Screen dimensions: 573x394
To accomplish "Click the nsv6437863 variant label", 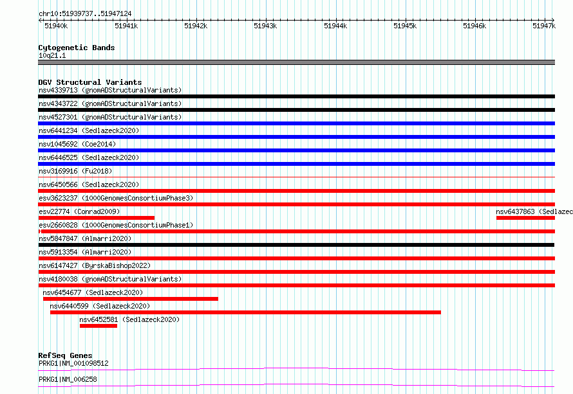I will tap(534, 211).
